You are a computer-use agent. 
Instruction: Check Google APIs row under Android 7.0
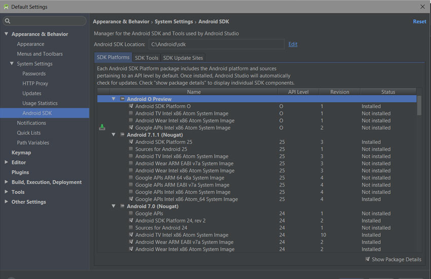[x=131, y=213]
